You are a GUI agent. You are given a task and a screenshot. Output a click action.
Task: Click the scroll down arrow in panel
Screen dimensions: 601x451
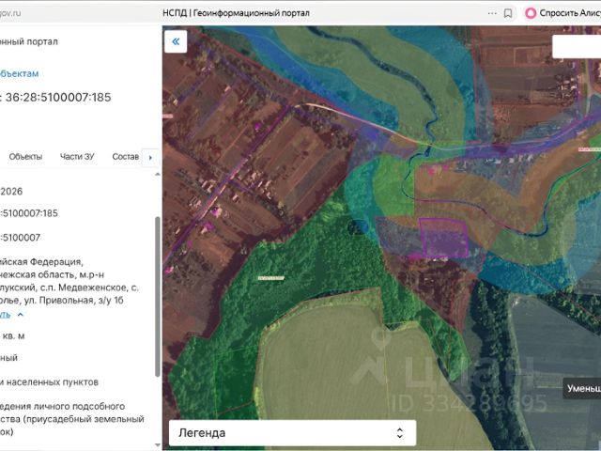(x=158, y=444)
